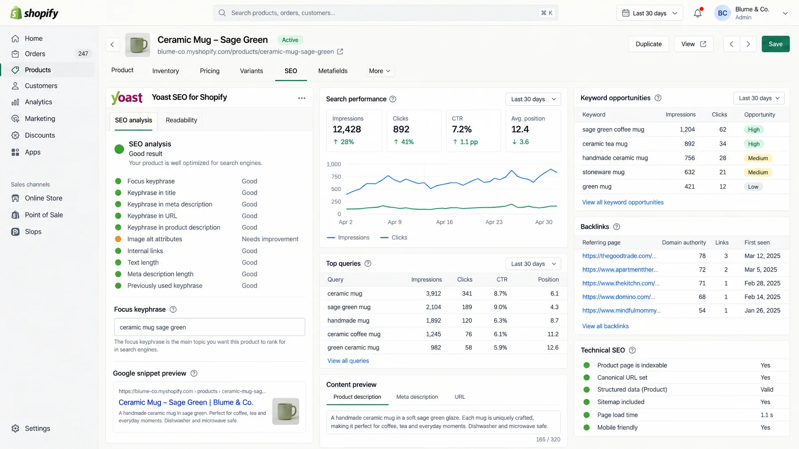The image size is (799, 449).
Task: Click the Shopify logo
Action: pos(34,13)
